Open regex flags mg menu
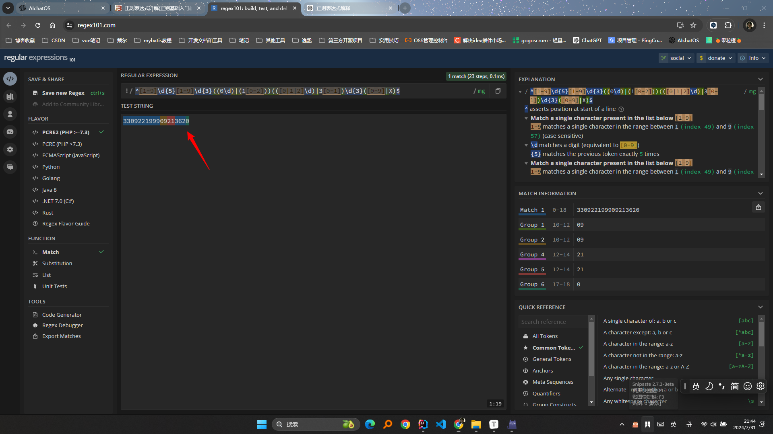The width and height of the screenshot is (773, 434). point(481,91)
